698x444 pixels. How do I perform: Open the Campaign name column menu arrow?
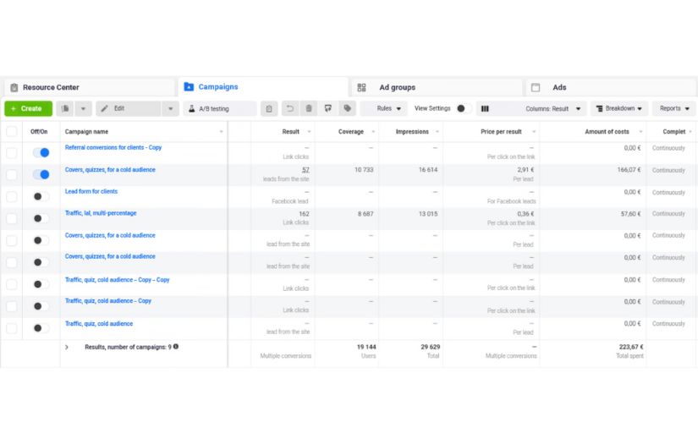tap(221, 132)
